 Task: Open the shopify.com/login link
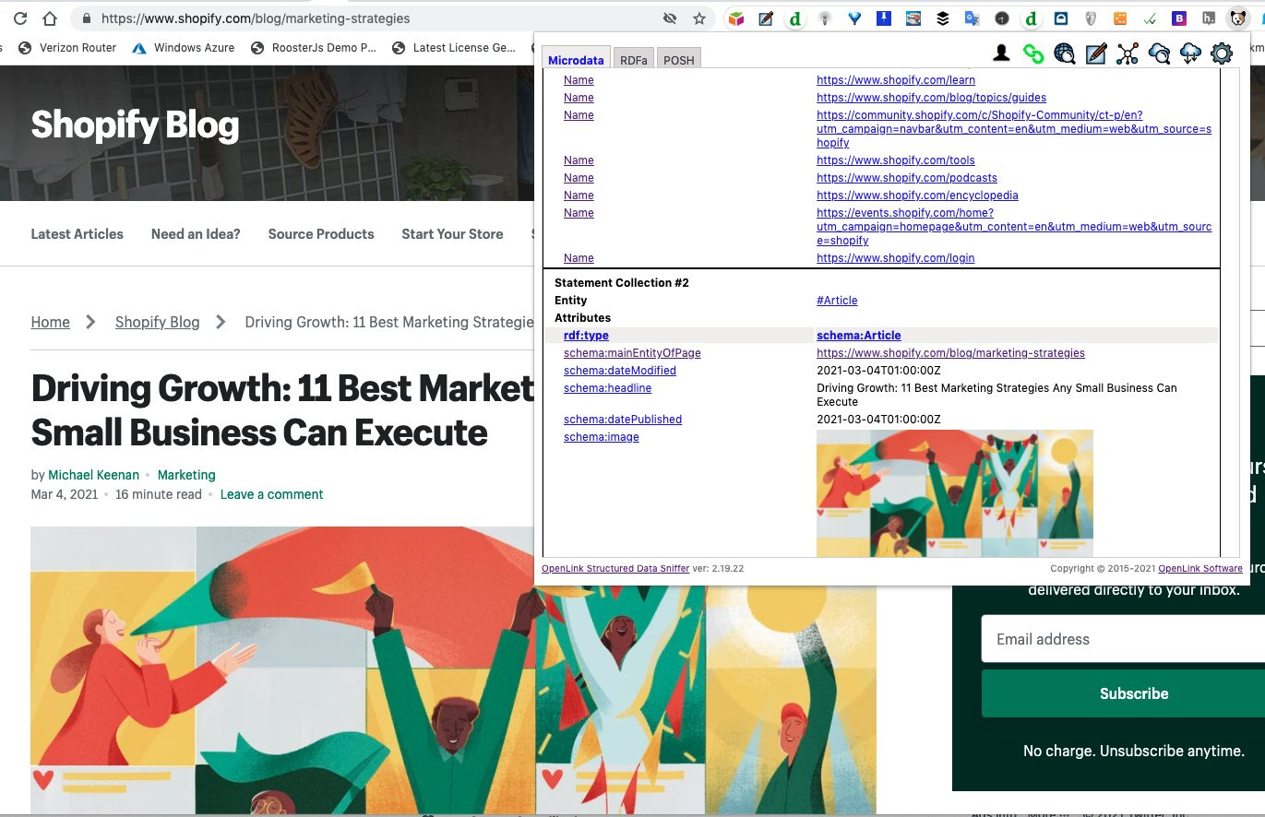tap(896, 258)
